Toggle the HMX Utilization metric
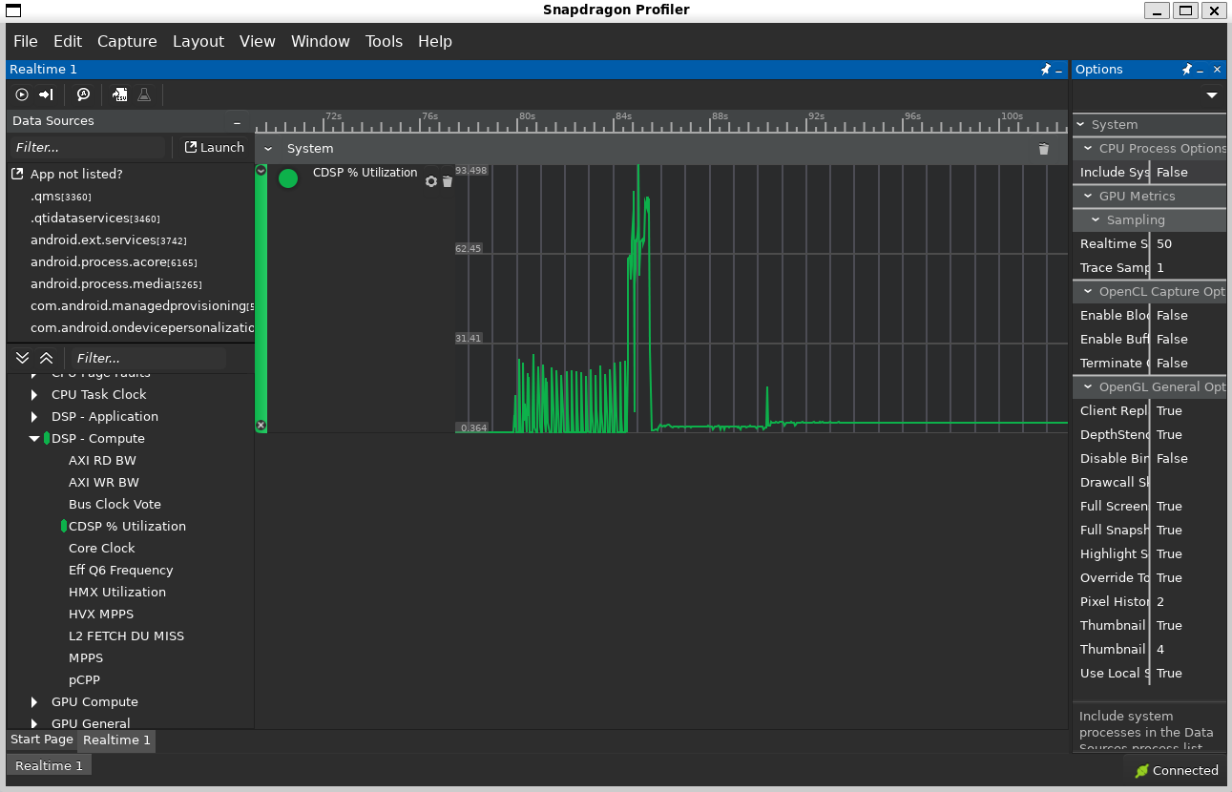This screenshot has height=792, width=1232. tap(116, 592)
